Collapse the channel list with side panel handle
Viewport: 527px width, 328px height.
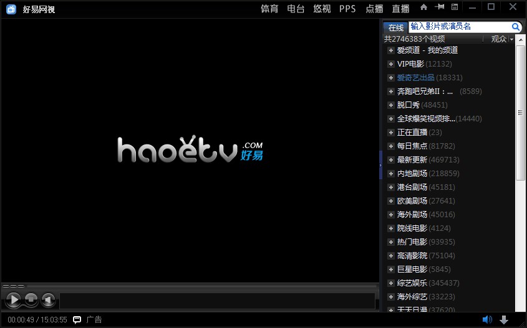(x=381, y=165)
